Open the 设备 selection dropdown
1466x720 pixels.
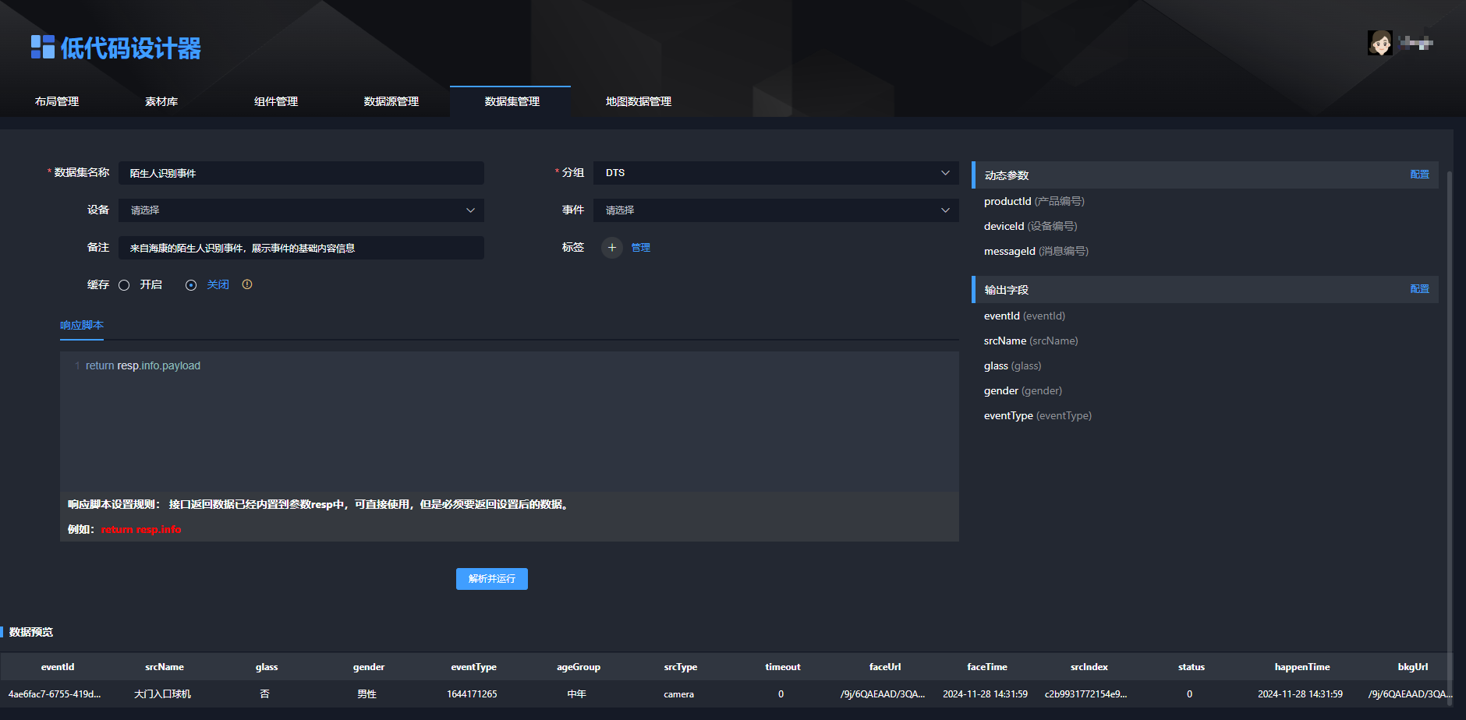pos(301,210)
